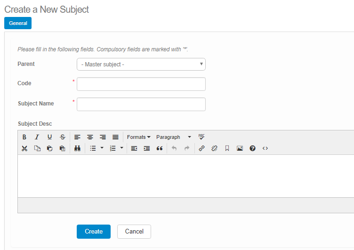Click the bookmark anchor icon
The width and height of the screenshot is (354, 250).
click(x=227, y=148)
